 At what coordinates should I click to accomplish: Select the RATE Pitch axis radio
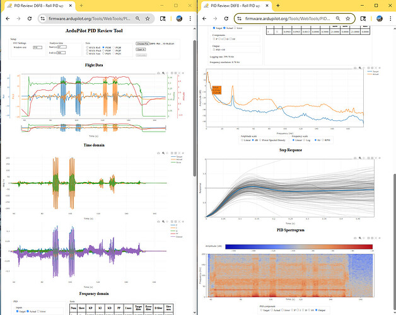tap(88, 50)
